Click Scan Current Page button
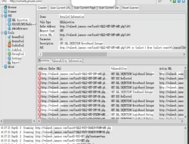189x144 pixels. [85, 8]
